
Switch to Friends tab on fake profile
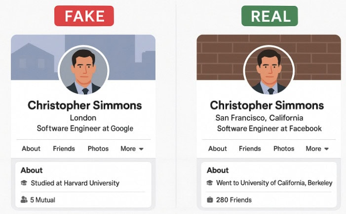(64, 149)
